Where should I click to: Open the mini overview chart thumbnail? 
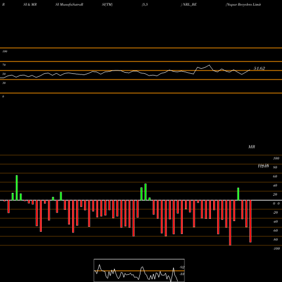pos(139,270)
